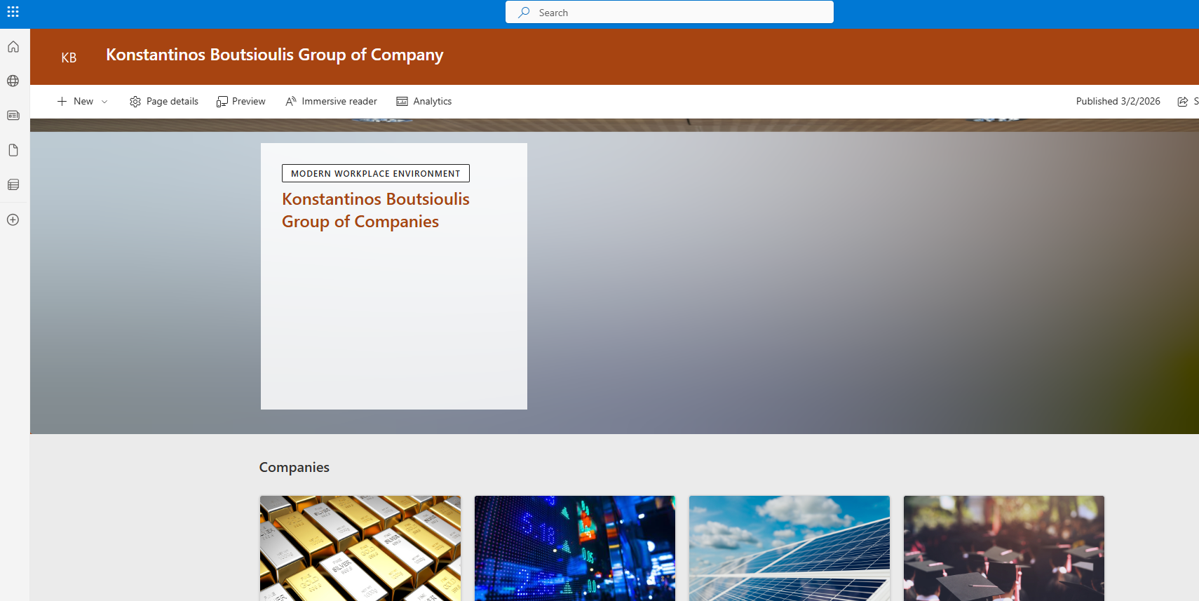Open the gold and silver bars thumbnail

pos(360,548)
